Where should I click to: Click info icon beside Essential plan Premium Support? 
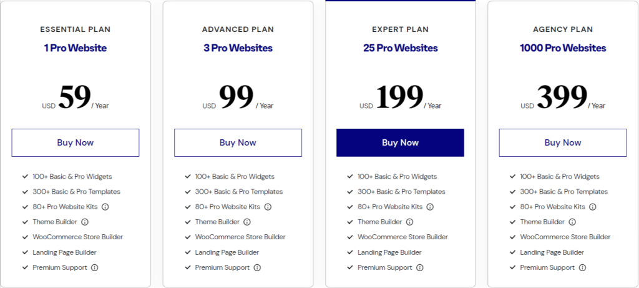pos(95,267)
